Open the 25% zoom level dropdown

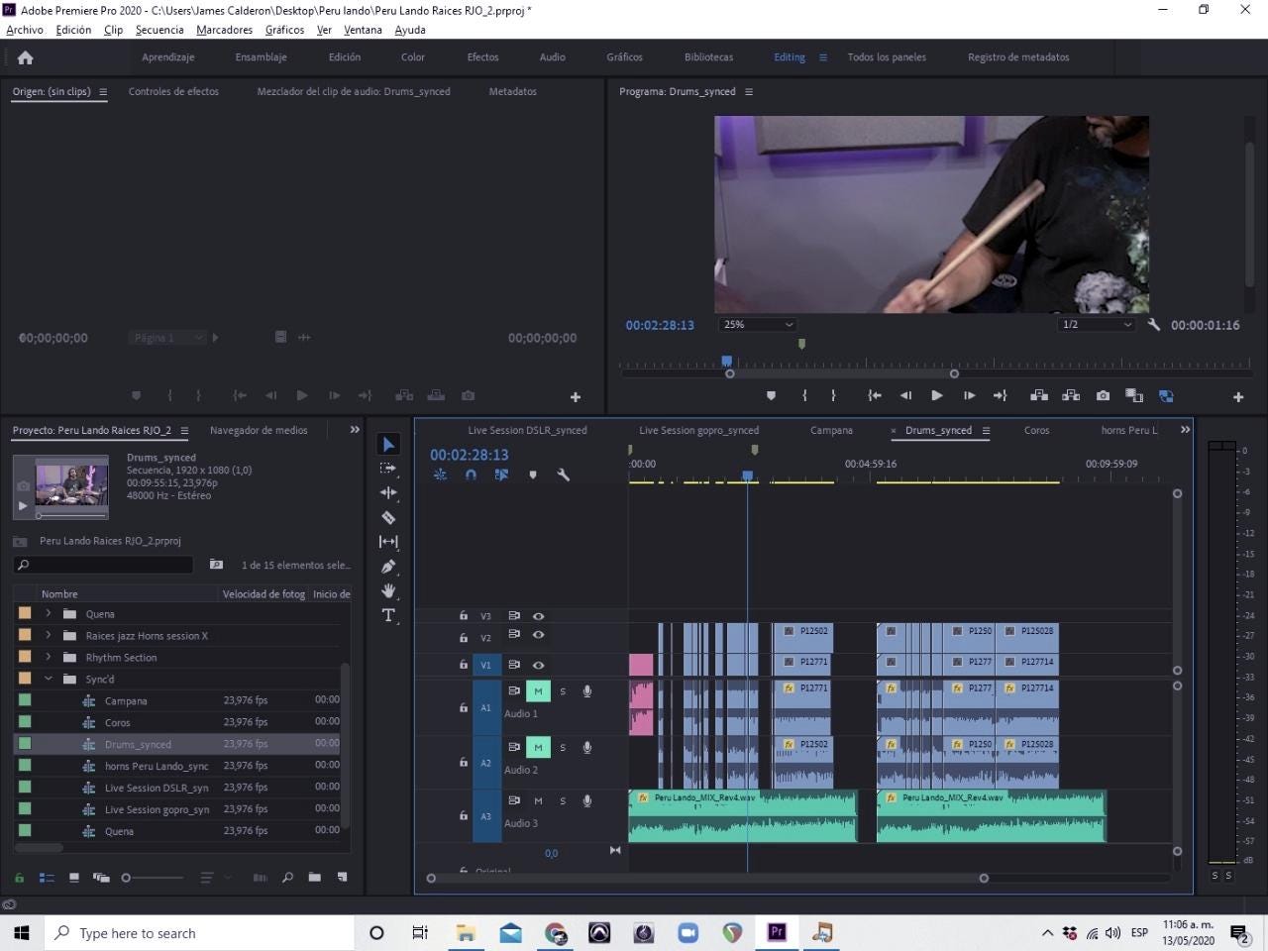758,324
